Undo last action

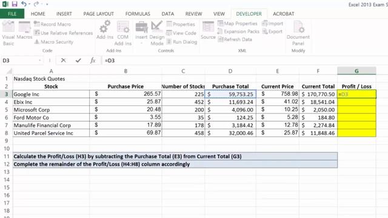coord(24,4)
